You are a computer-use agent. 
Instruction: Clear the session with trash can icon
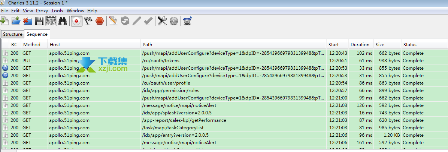[x=51, y=21]
